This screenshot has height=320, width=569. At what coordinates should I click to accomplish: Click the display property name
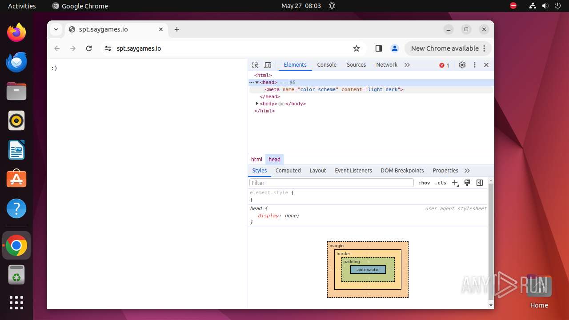268,216
